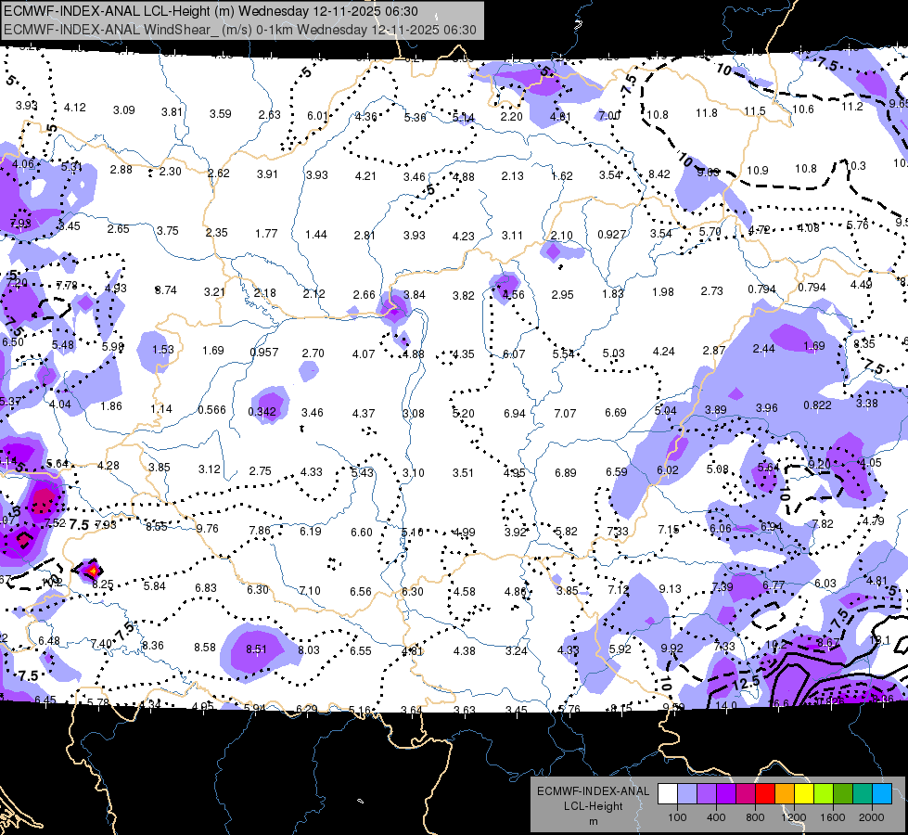Click the legend tick label 1600
This screenshot has height=835, width=908.
(x=833, y=817)
